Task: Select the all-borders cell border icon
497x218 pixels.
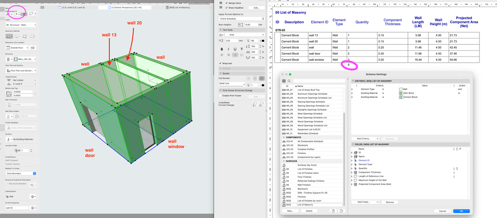Action: tap(261, 78)
